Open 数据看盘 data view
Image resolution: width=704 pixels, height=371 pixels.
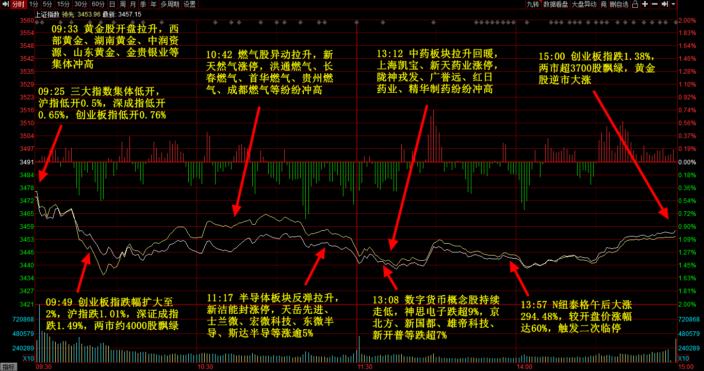coord(555,4)
